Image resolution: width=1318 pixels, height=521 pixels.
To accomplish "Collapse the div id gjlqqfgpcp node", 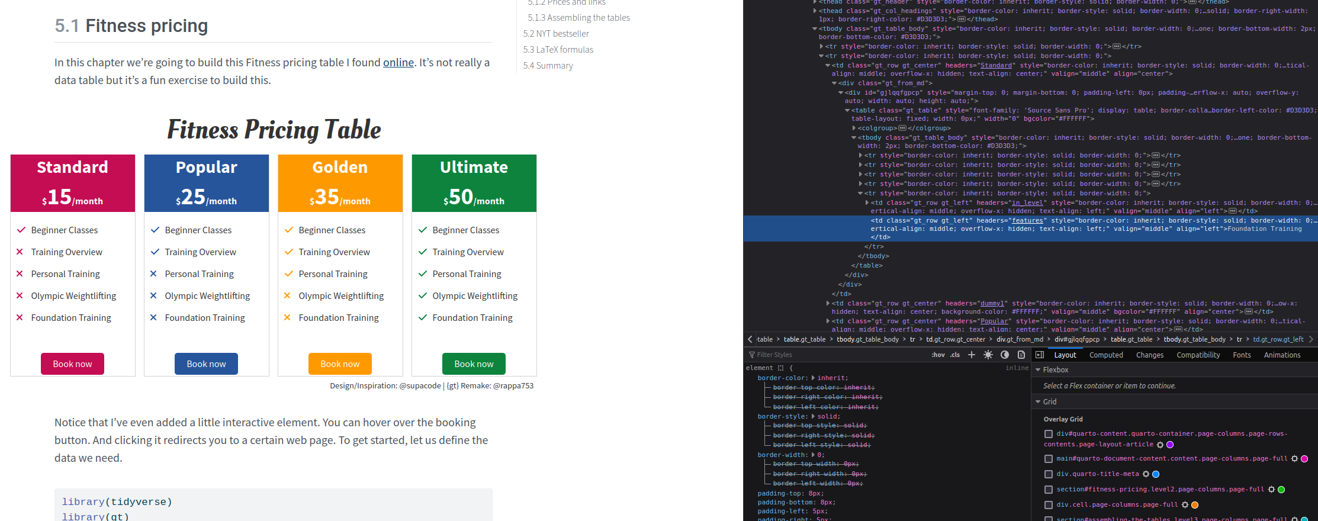I will point(841,92).
